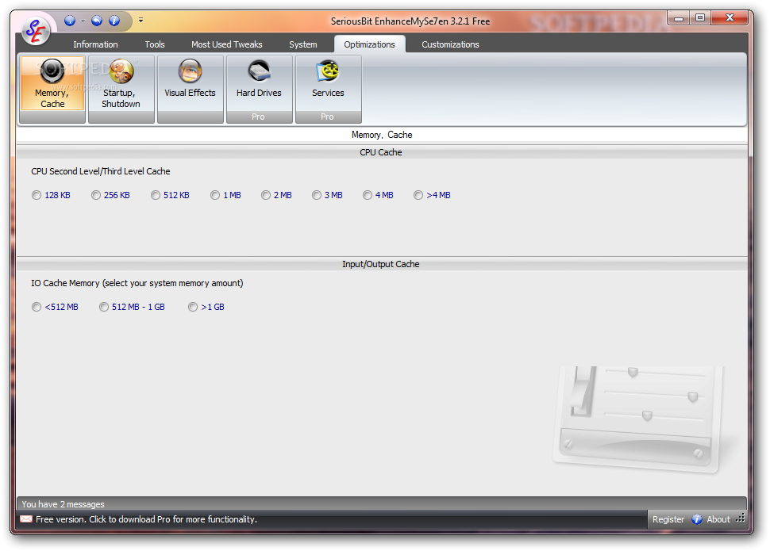
Task: Open the Services Pro category
Action: [x=328, y=89]
